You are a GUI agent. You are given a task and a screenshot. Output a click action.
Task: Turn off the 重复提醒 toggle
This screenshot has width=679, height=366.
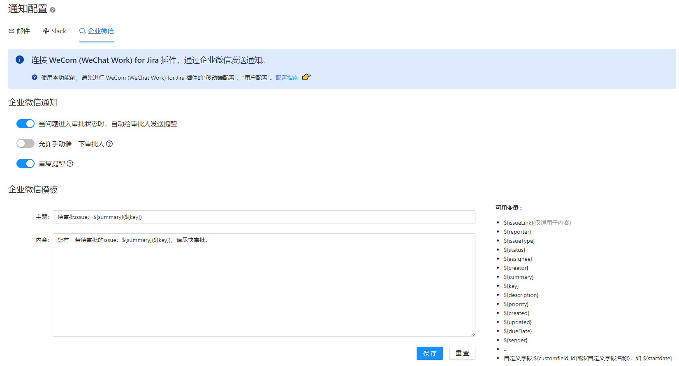click(x=25, y=163)
